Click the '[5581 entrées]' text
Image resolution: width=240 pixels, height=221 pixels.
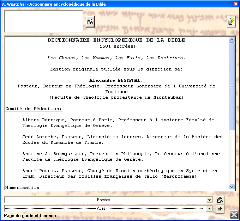coord(116,46)
